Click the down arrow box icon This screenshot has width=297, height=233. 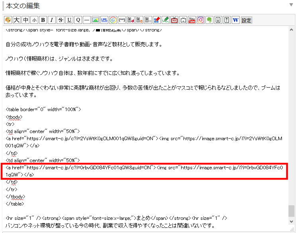pyautogui.click(x=218, y=20)
